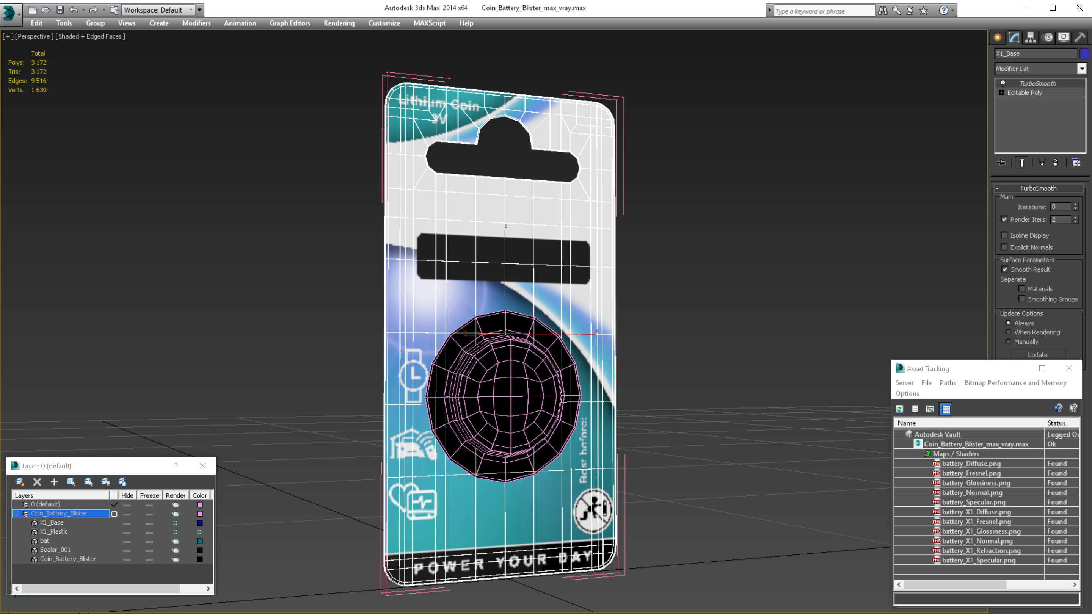Click the Update button in TurboSmooth rollout
The height and width of the screenshot is (614, 1092).
tap(1037, 355)
